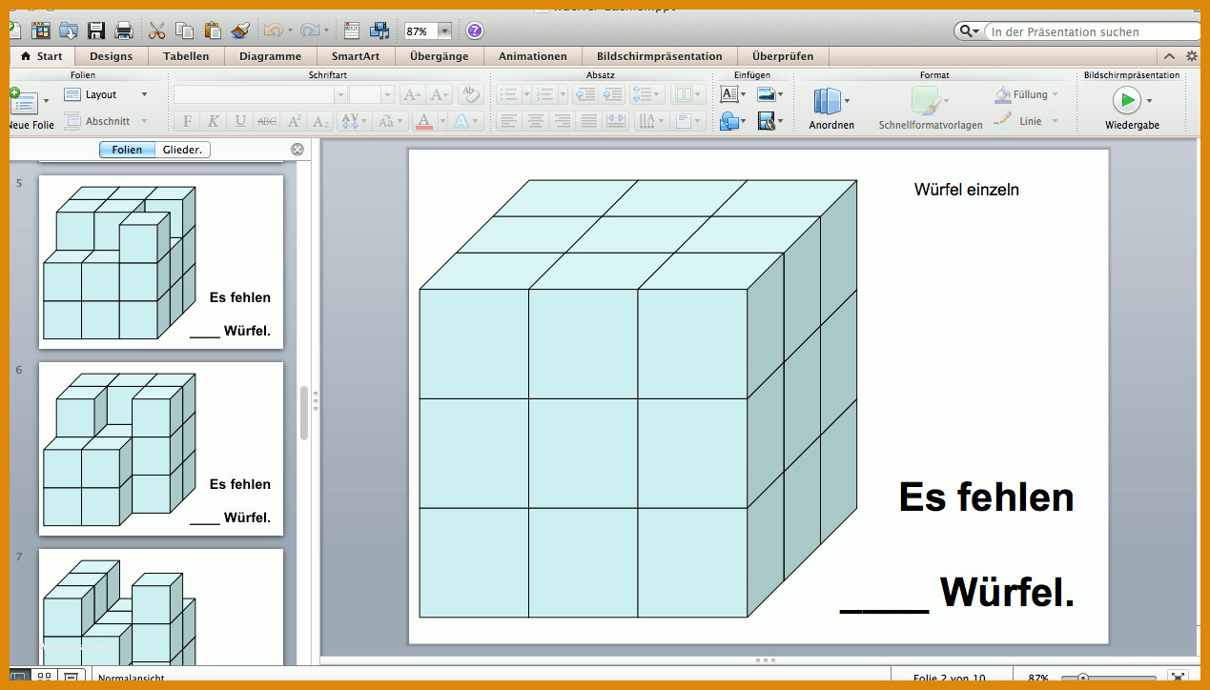Toggle justified text alignment
Screen dimensions: 1210x690
click(x=589, y=121)
